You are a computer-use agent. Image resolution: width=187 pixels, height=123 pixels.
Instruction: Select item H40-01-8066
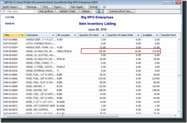click(11, 78)
